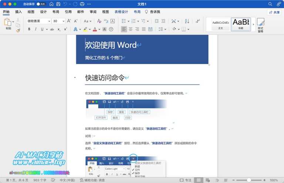
Task: Click the Save disk icon
Action: click(x=58, y=4)
